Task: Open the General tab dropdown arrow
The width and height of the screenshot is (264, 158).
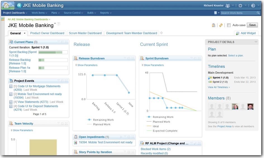Action: click(x=25, y=33)
